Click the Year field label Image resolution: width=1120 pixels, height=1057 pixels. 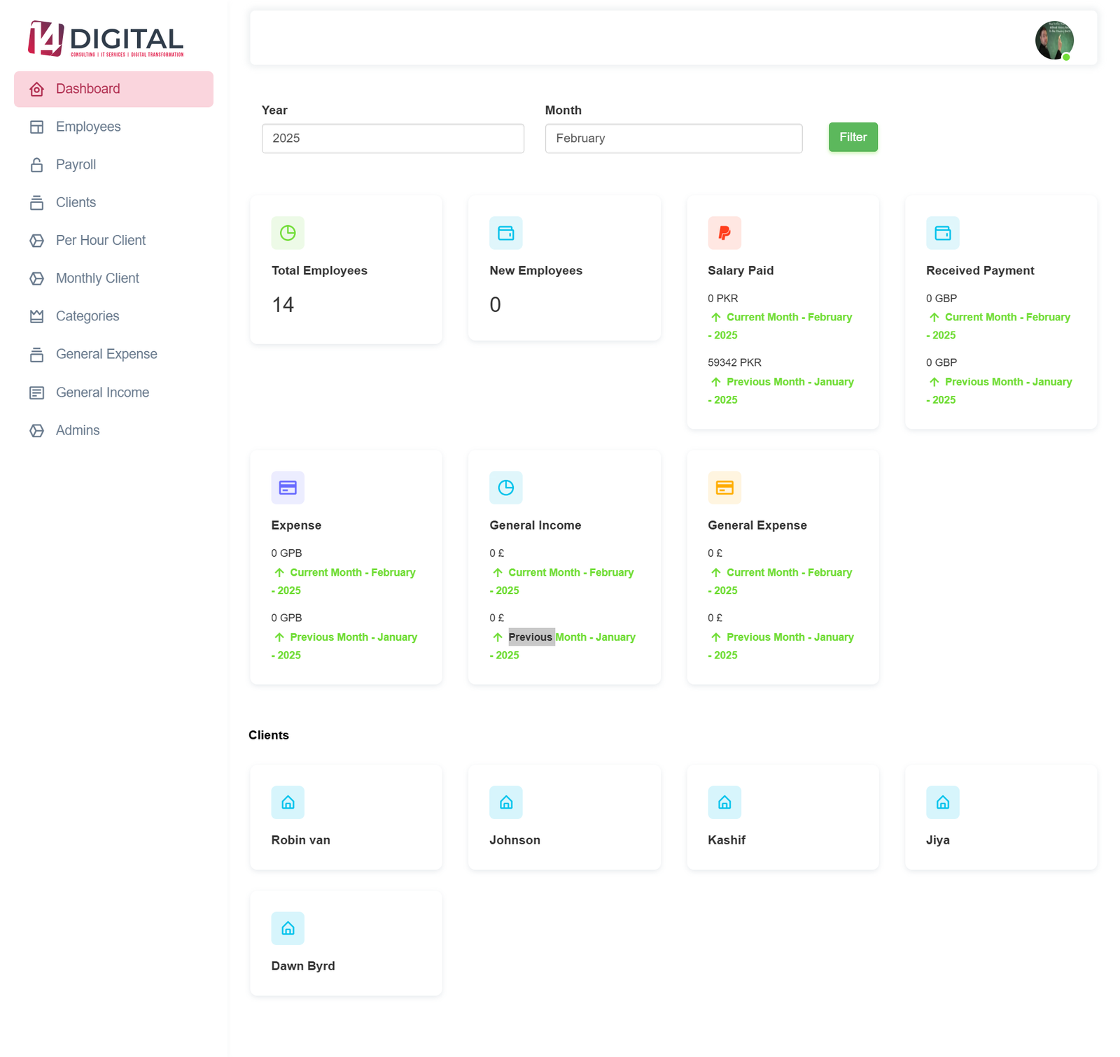coord(274,111)
